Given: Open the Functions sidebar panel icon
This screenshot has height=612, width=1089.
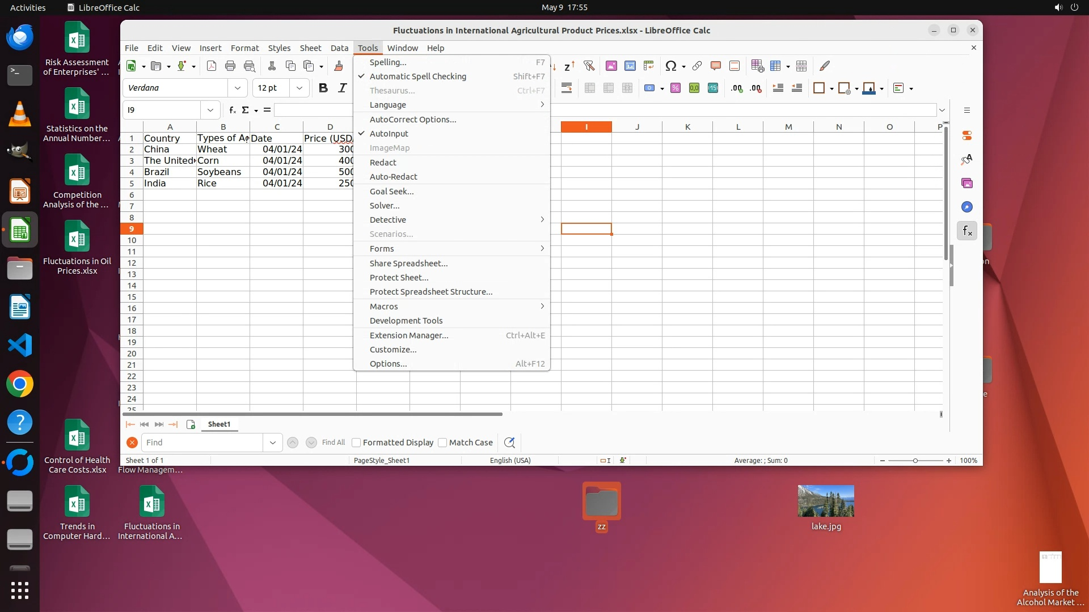Looking at the screenshot, I should coord(967,231).
